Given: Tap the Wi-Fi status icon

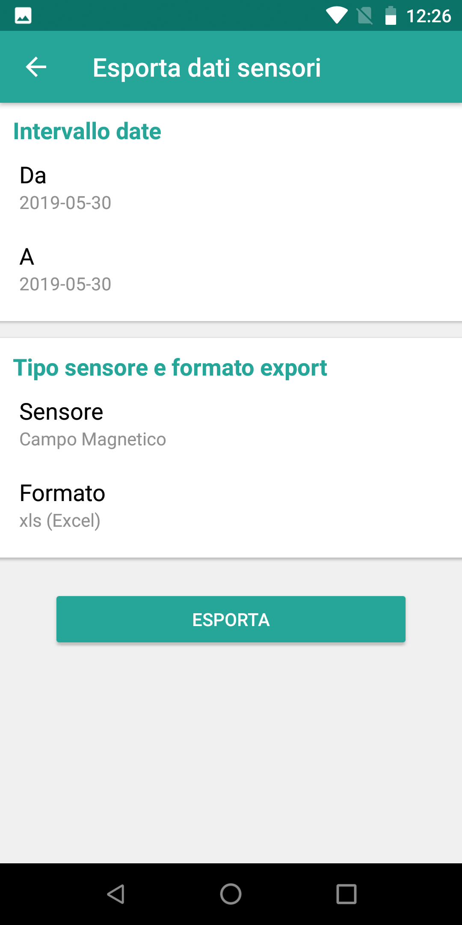Looking at the screenshot, I should coord(337,16).
